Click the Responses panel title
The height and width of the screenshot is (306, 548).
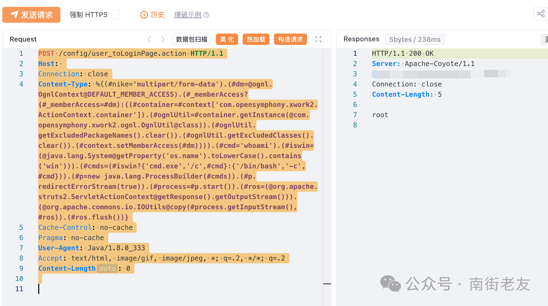361,39
